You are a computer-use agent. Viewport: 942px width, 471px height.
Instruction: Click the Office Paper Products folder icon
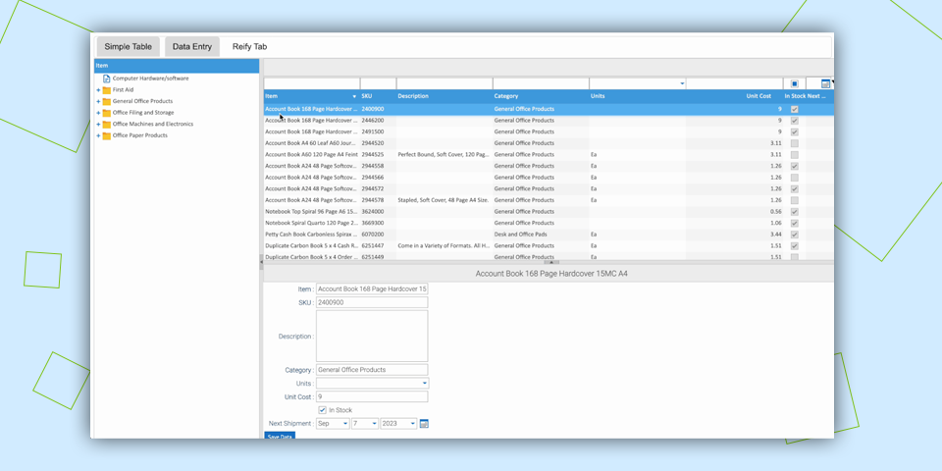pyautogui.click(x=106, y=135)
